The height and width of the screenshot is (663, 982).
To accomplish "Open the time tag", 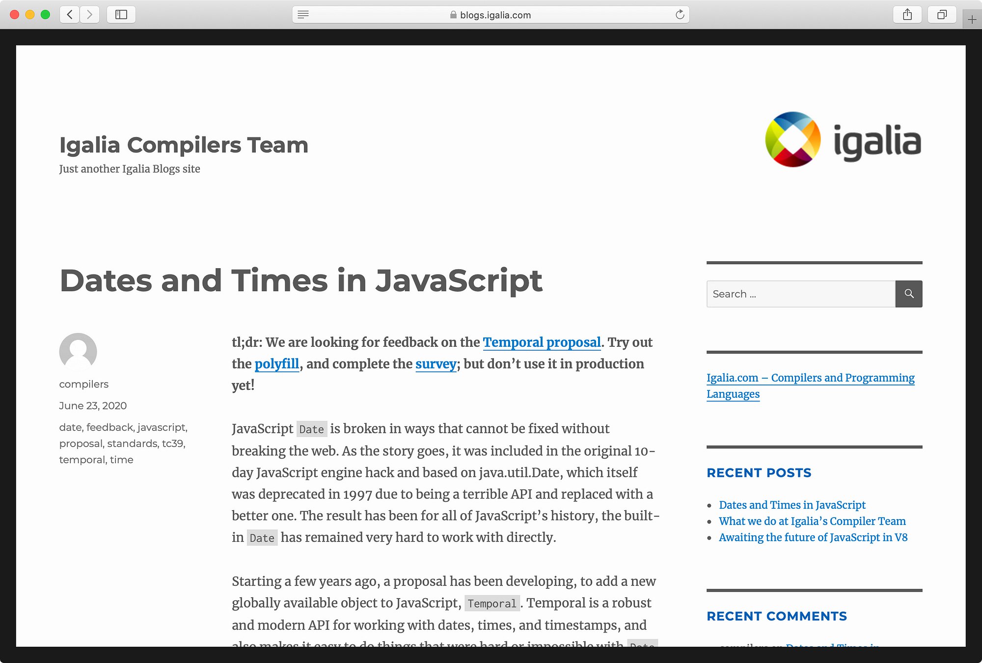I will [x=121, y=460].
